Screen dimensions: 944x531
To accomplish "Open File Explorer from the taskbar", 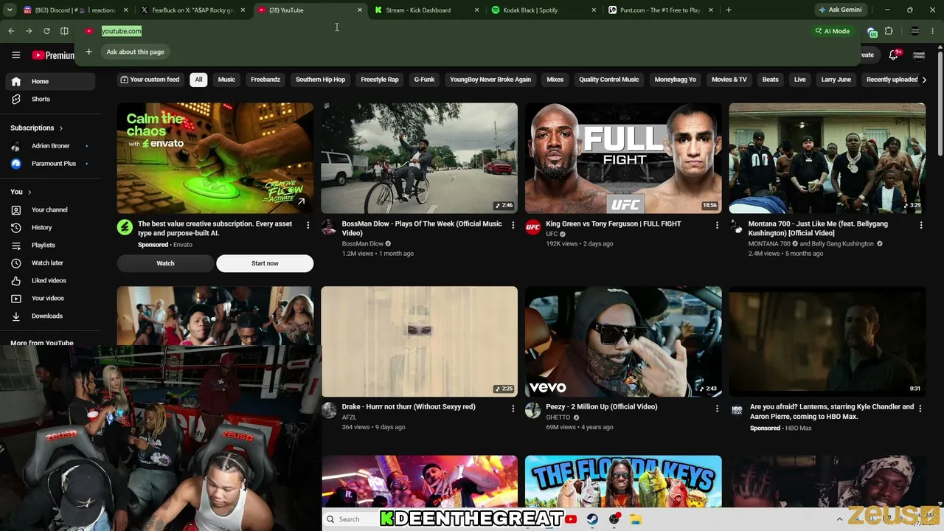I will (x=636, y=519).
